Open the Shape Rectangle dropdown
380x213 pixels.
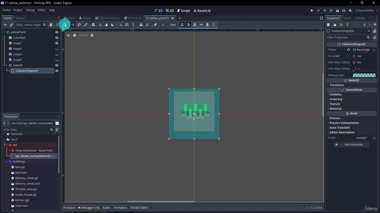coord(364,50)
